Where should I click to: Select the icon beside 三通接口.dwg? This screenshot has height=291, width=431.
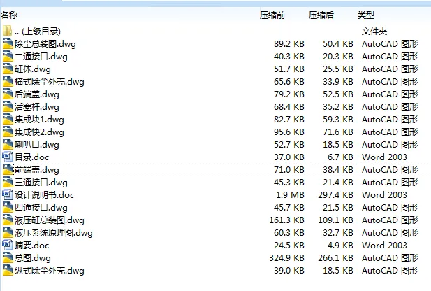pos(8,183)
